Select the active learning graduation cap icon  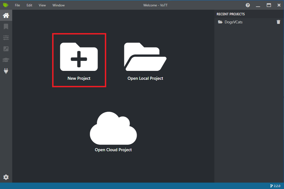[x=6, y=60]
